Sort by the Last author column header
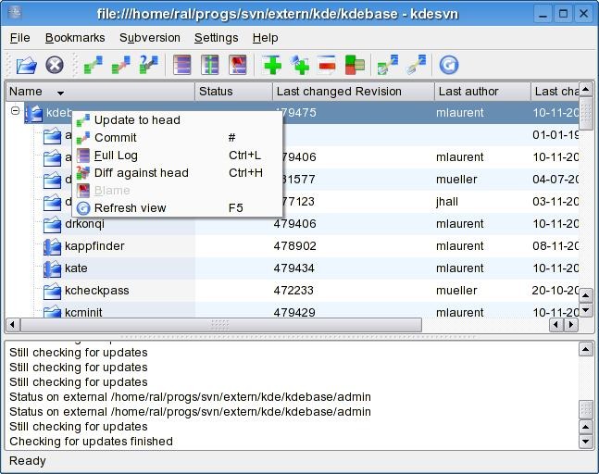The width and height of the screenshot is (599, 474). pos(482,92)
